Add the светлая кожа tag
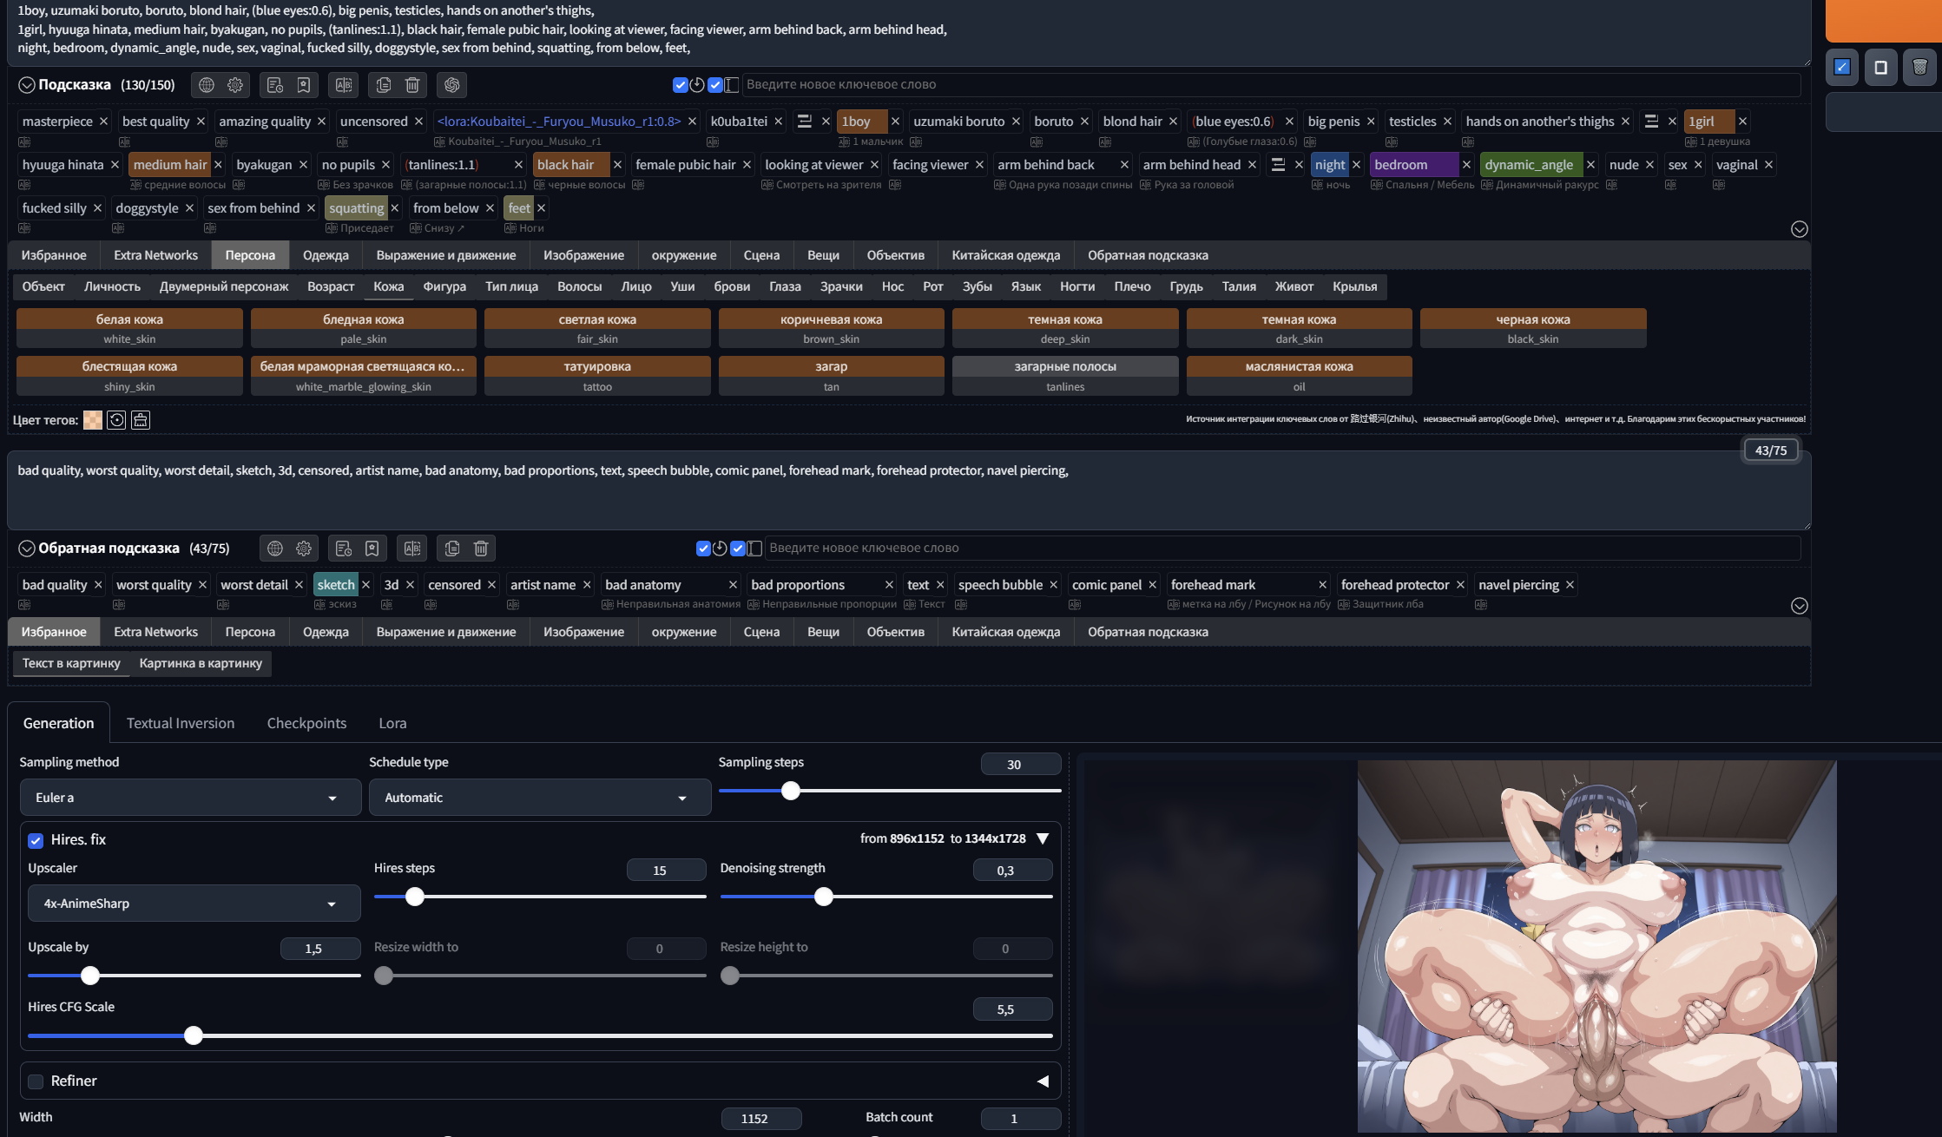Image resolution: width=1942 pixels, height=1137 pixels. click(597, 328)
